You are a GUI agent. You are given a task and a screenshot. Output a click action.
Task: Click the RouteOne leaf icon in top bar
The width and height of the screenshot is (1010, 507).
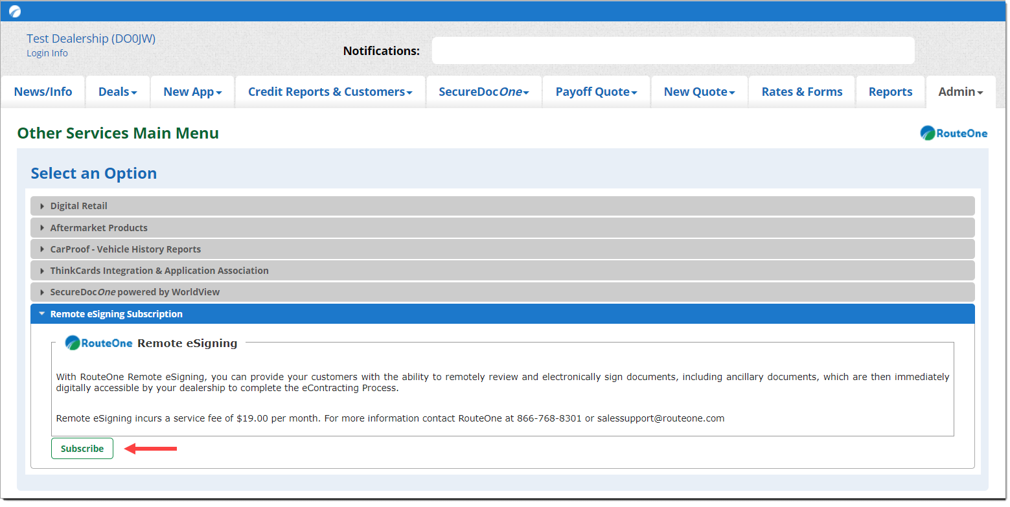coord(15,12)
